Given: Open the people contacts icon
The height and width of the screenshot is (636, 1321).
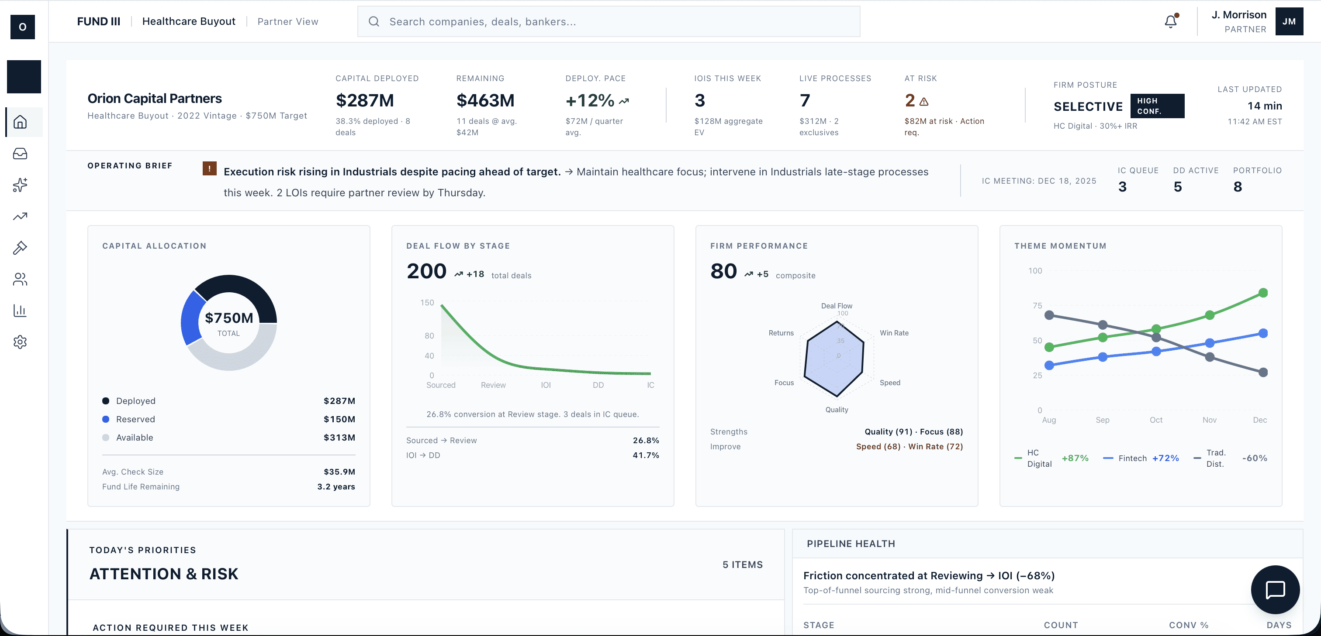Looking at the screenshot, I should pos(20,279).
